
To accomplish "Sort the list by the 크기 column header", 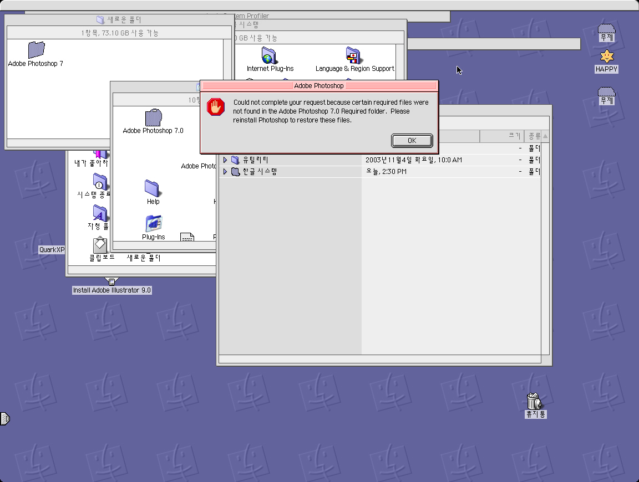I will [x=502, y=136].
